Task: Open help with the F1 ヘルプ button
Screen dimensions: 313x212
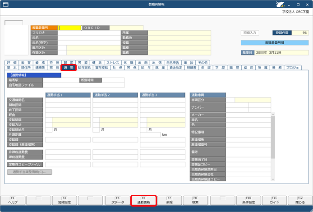Action: (x=12, y=200)
